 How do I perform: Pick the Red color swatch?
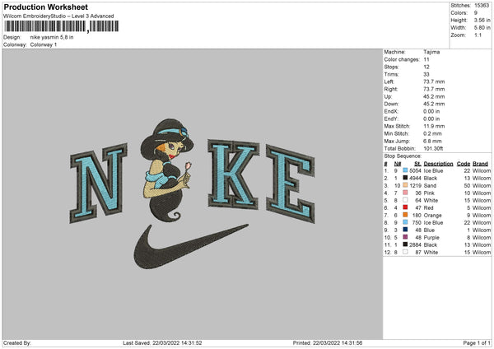point(405,207)
